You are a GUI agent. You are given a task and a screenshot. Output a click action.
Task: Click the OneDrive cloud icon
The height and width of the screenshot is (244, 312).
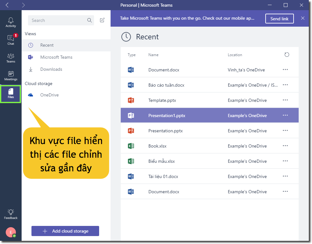tap(30, 95)
